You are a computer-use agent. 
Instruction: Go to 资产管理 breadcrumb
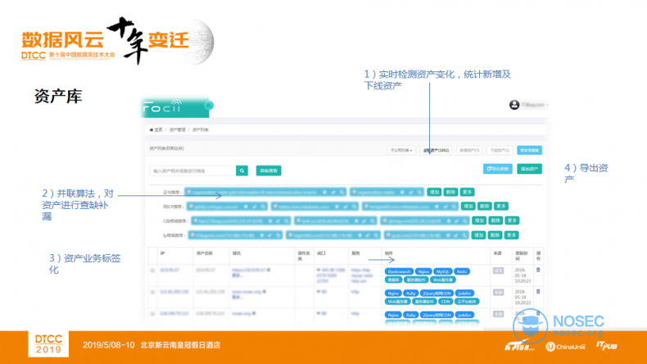[x=178, y=130]
